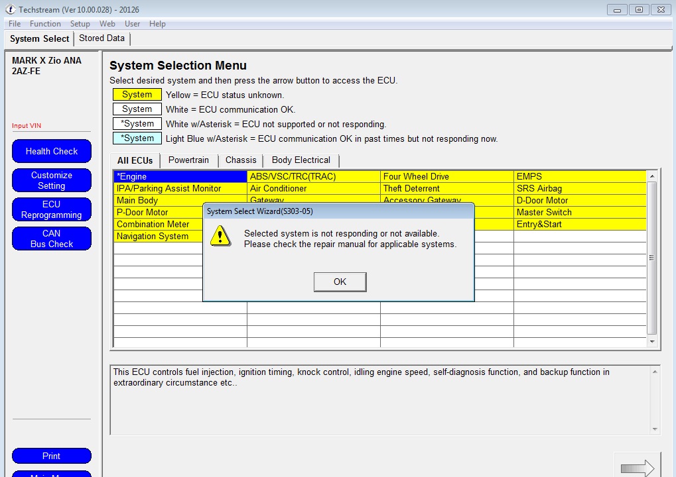Screen dimensions: 676x477
Task: Switch to the Chassis tab
Action: click(241, 160)
